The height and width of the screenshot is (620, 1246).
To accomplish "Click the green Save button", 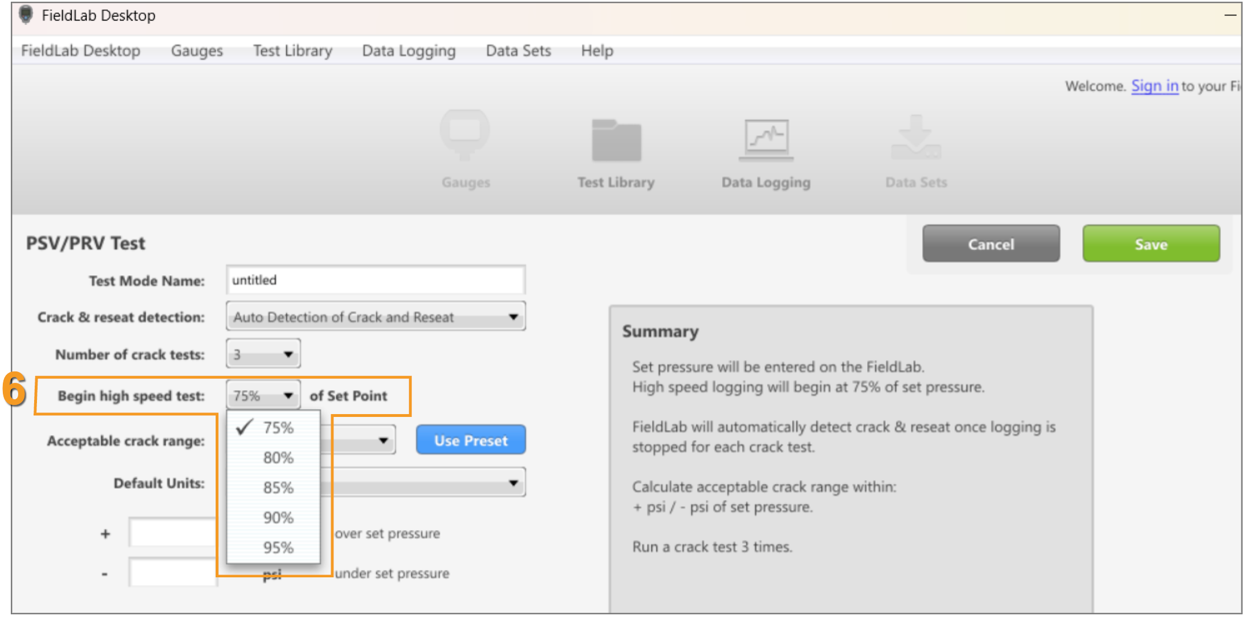I will tap(1151, 244).
